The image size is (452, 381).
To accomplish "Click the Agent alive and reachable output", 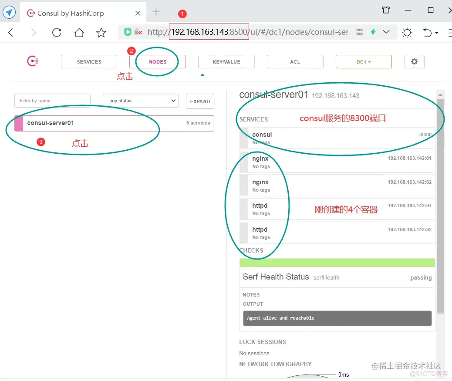I will (337, 318).
